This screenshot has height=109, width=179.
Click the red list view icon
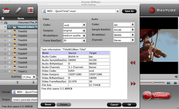pos(30,10)
